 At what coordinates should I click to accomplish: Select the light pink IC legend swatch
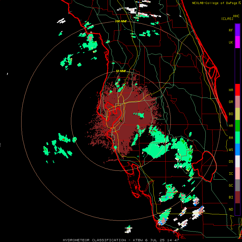click(237, 173)
